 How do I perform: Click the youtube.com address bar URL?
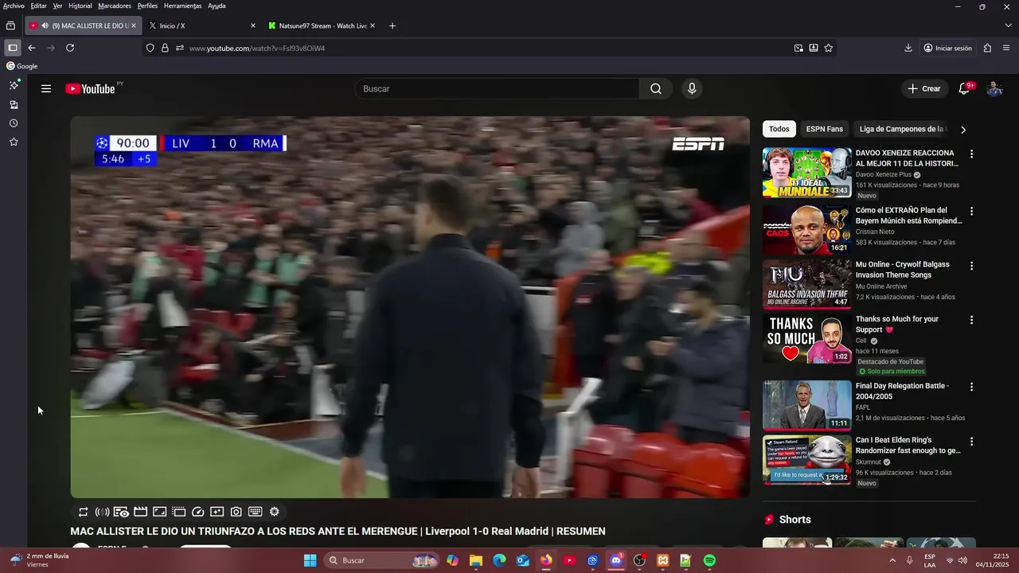(256, 48)
